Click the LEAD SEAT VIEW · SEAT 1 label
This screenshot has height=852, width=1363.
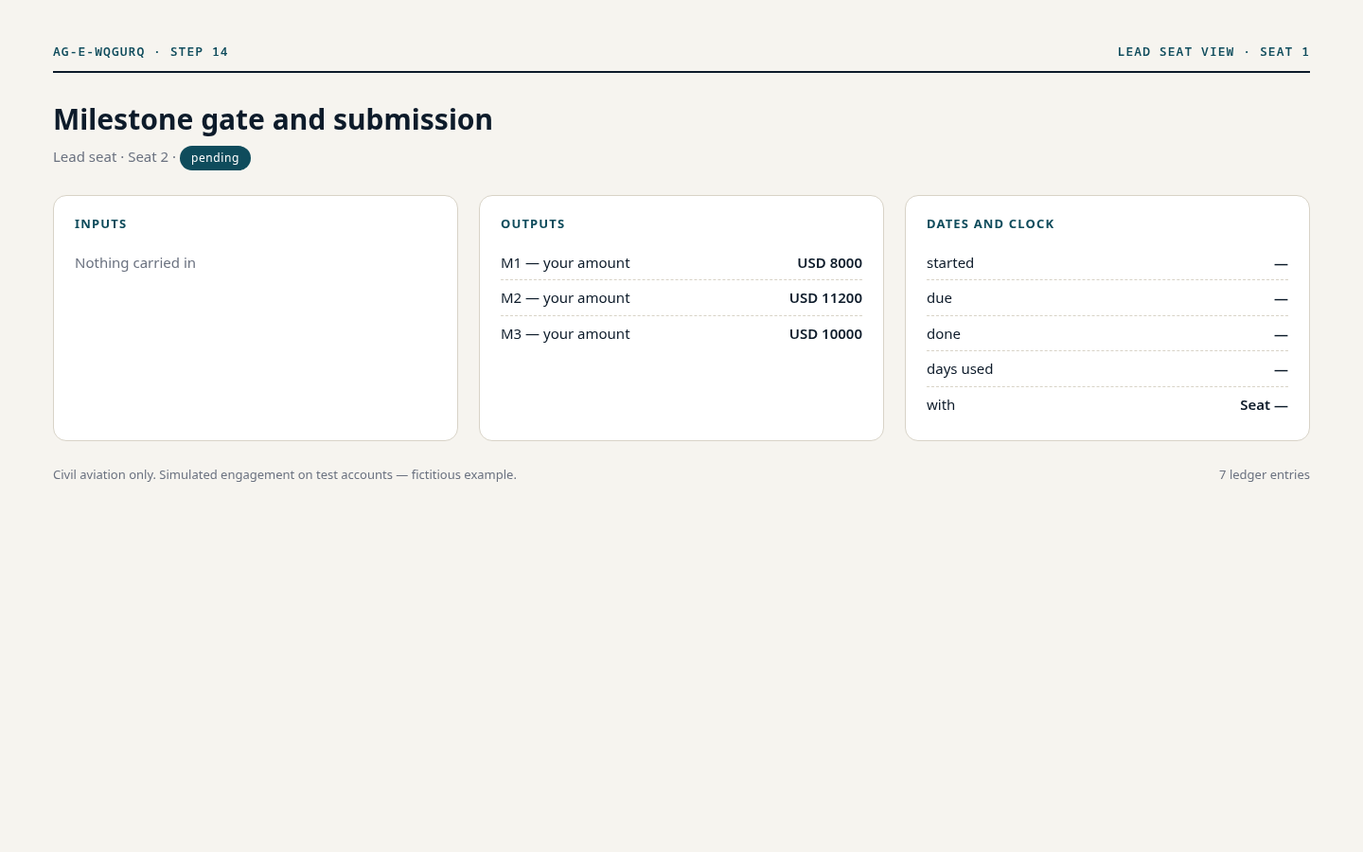coord(1213,52)
